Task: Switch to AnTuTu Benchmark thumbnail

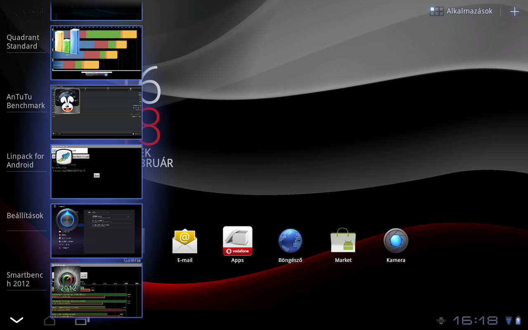Action: click(x=97, y=112)
